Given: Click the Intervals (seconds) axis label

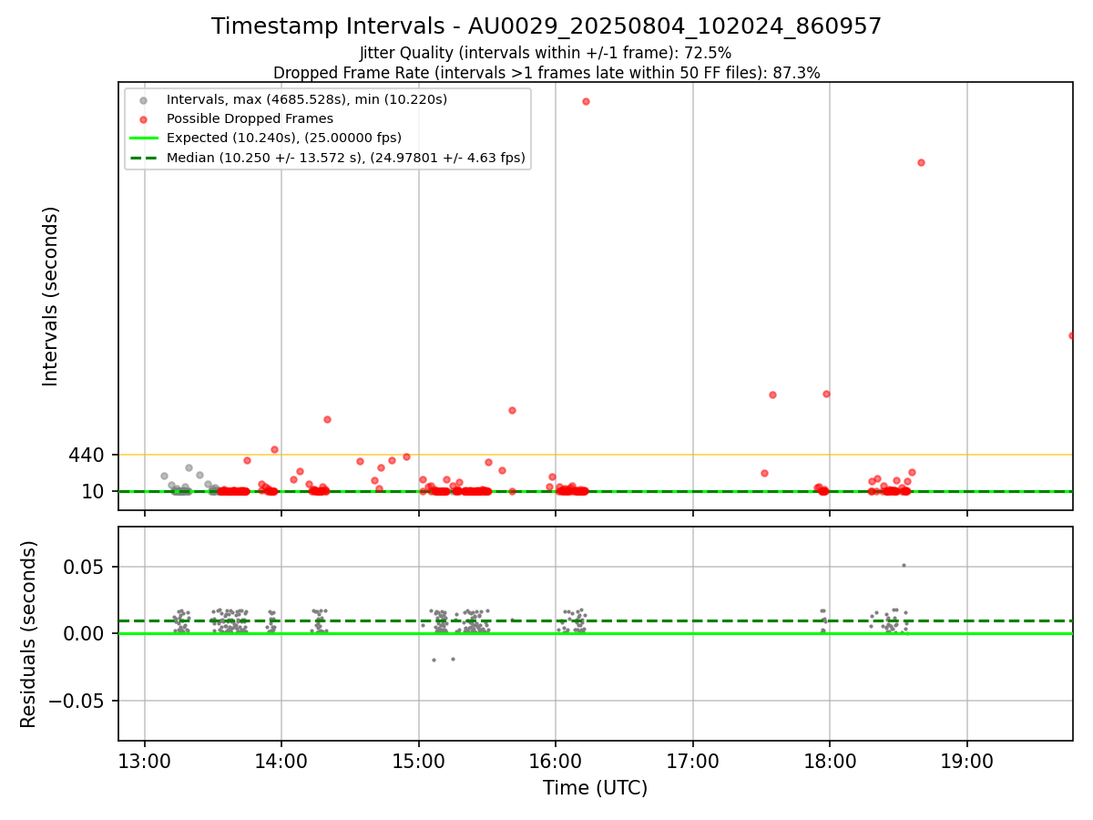Looking at the screenshot, I should tap(51, 296).
